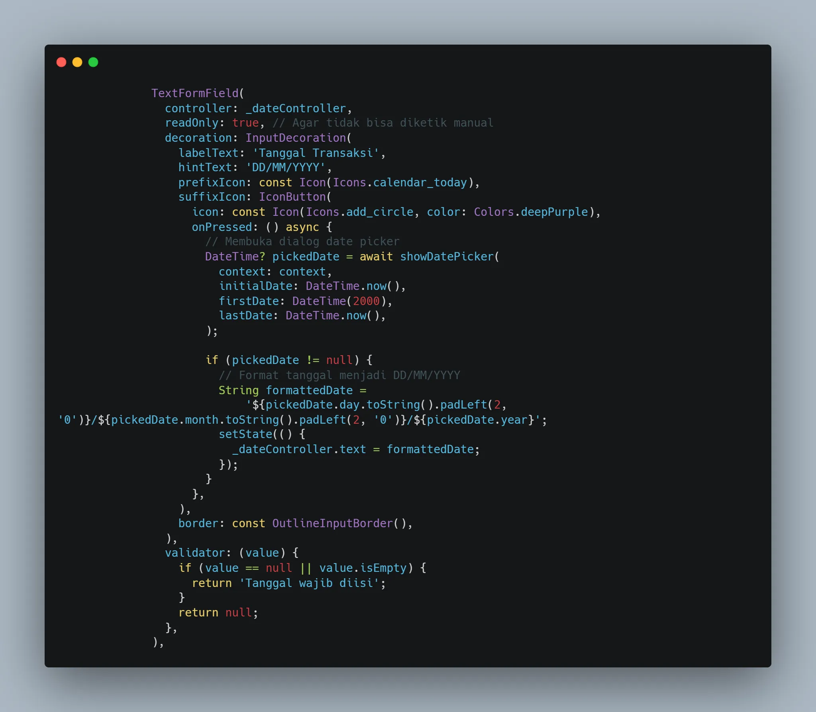Click 'String formattedDate =' declaration
The image size is (816, 712).
(292, 390)
